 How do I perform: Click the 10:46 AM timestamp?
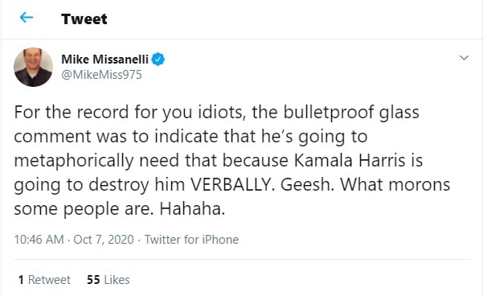pyautogui.click(x=39, y=240)
